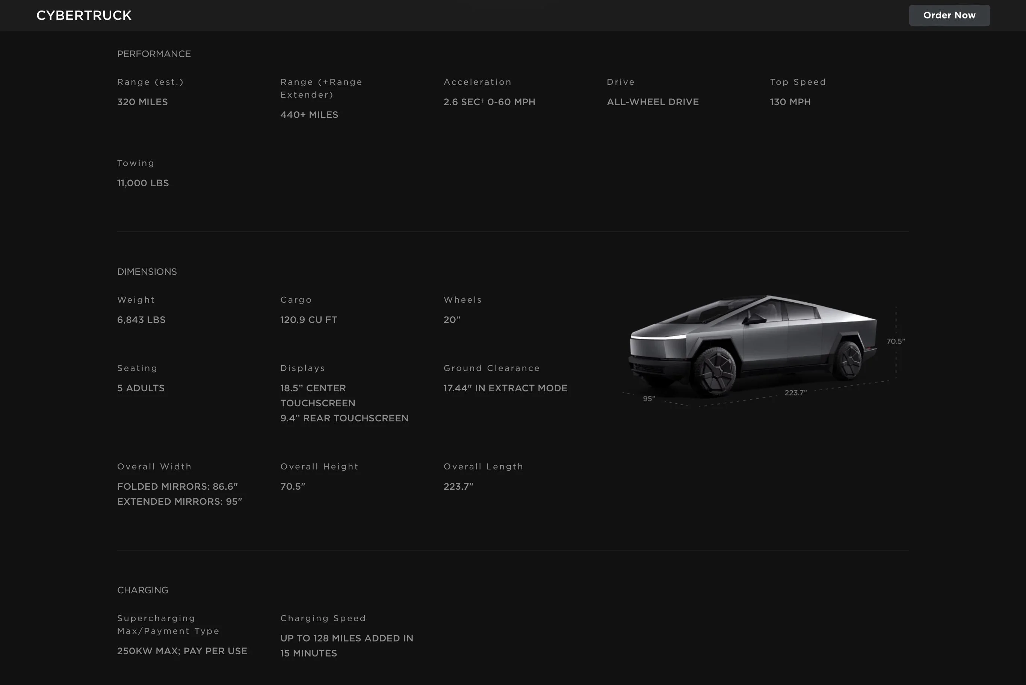The width and height of the screenshot is (1026, 685).
Task: Click the '320 MILES' range value
Action: [x=142, y=102]
